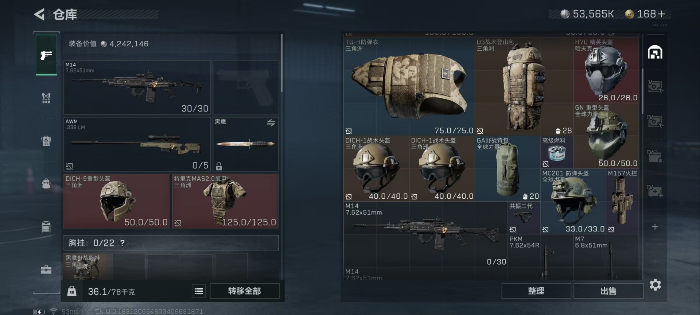Swap the 黑鹰 knife using arrows icon
Image resolution: width=700 pixels, height=315 pixels.
coord(271,123)
